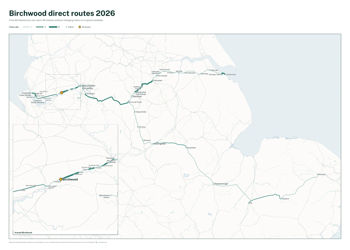
Task: Click the Dore and Totley label
Action: [135, 102]
